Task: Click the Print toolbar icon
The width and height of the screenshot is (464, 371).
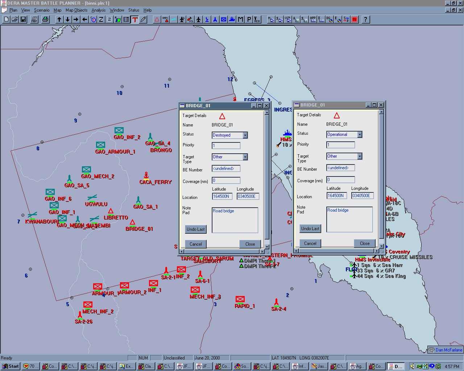Action: pyautogui.click(x=45, y=20)
